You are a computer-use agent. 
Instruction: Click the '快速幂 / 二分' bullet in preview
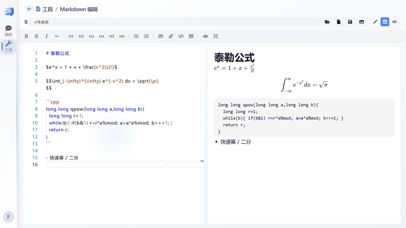tap(236, 142)
